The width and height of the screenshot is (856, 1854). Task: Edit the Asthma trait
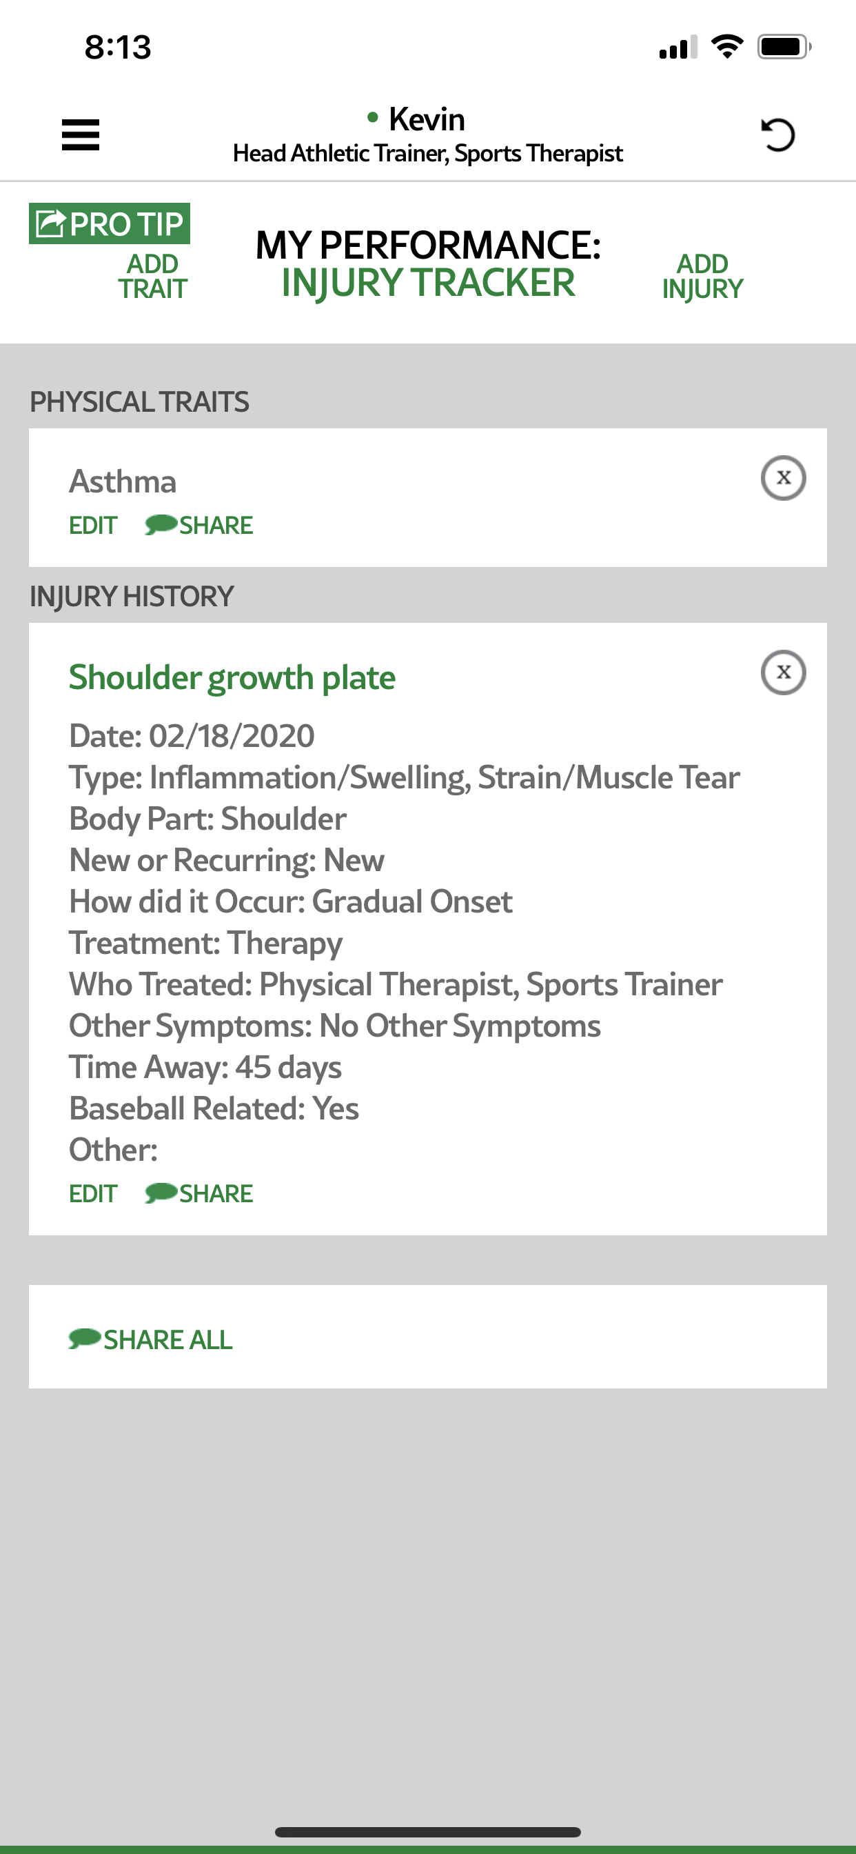[x=93, y=526]
